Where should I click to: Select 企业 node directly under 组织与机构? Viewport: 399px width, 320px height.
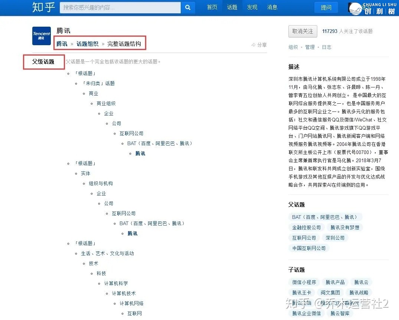pyautogui.click(x=101, y=194)
